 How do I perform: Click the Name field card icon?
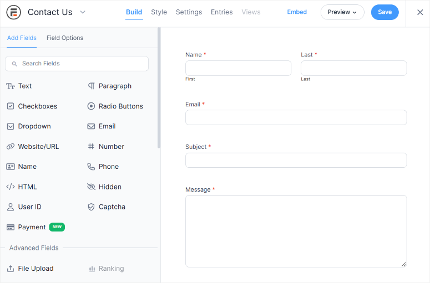click(x=11, y=167)
